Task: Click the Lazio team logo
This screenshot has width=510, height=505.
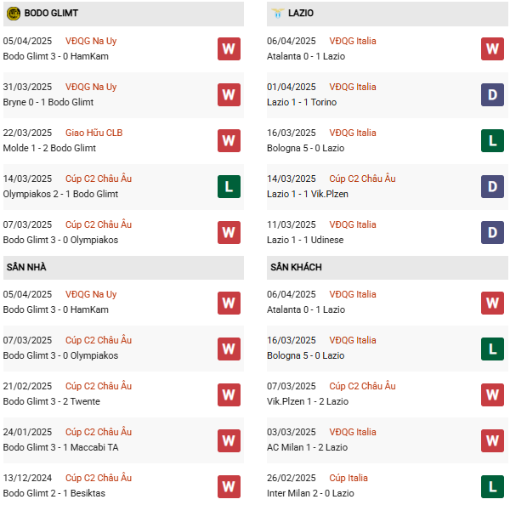Action: pyautogui.click(x=278, y=14)
